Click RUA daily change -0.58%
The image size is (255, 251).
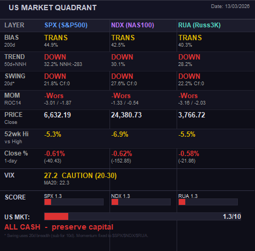[188, 153]
